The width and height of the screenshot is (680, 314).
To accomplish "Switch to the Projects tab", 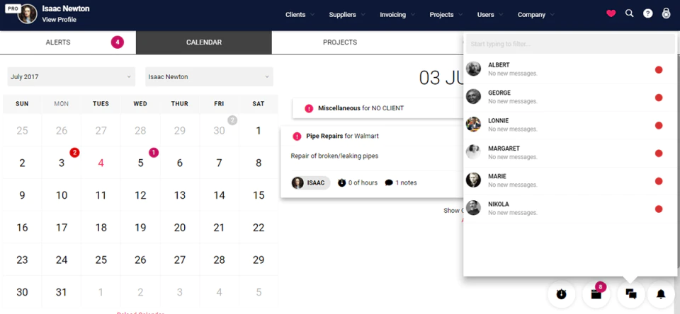I will coord(340,42).
